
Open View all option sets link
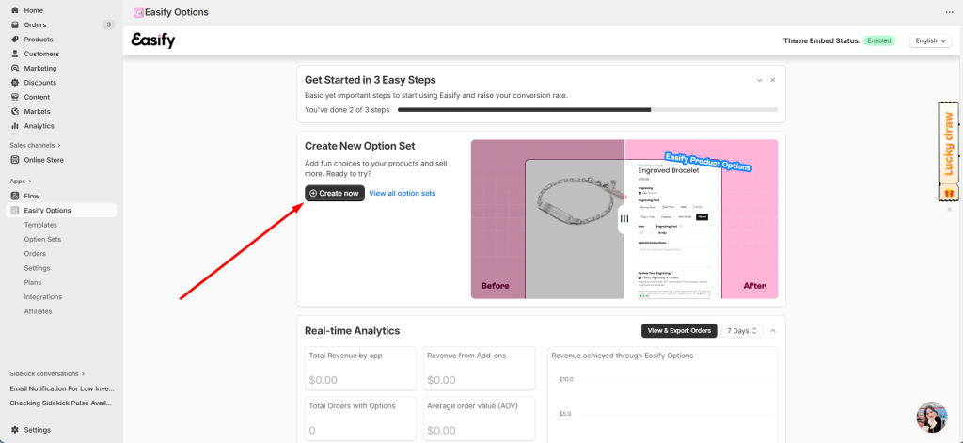(402, 193)
